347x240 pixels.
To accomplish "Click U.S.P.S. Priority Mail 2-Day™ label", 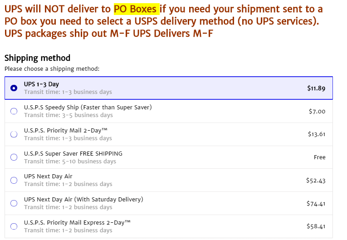I will 65,130.
